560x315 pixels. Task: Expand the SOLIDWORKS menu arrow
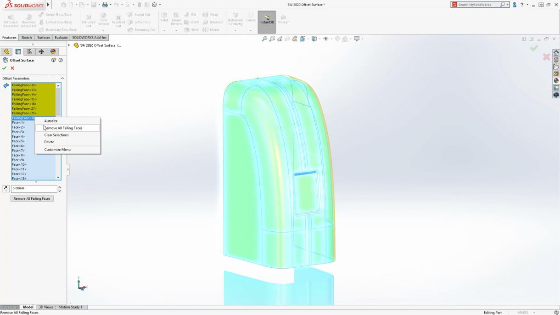pos(48,5)
